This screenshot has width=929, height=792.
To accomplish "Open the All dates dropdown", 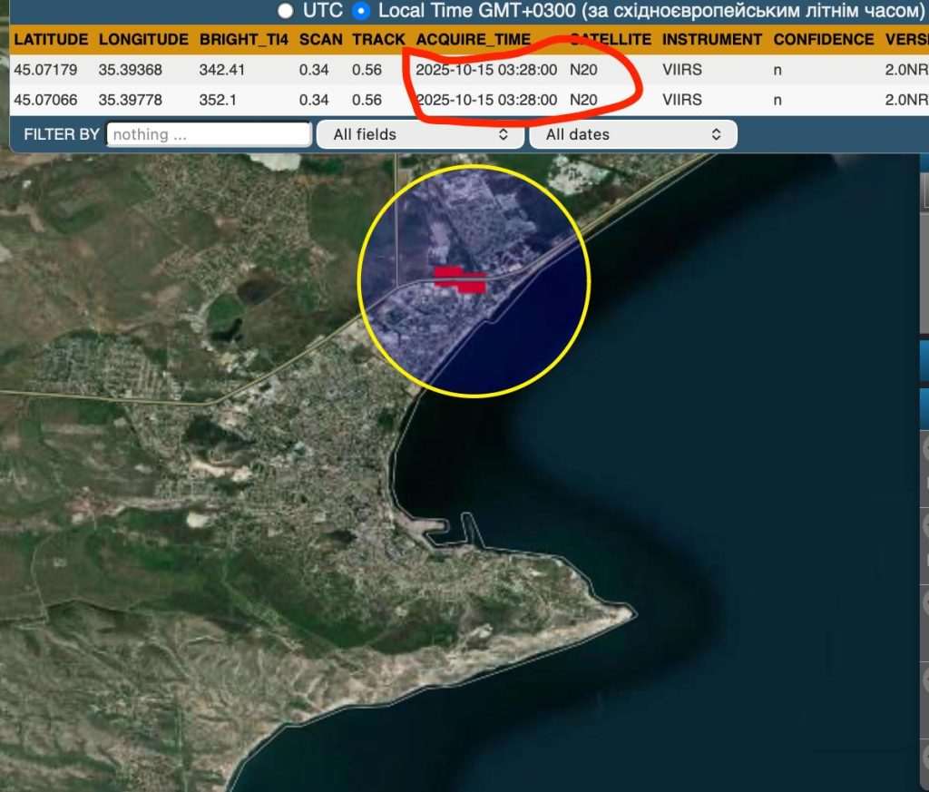I will [633, 134].
